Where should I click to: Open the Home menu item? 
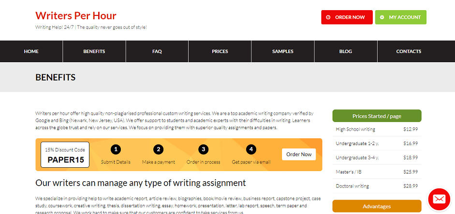point(31,52)
